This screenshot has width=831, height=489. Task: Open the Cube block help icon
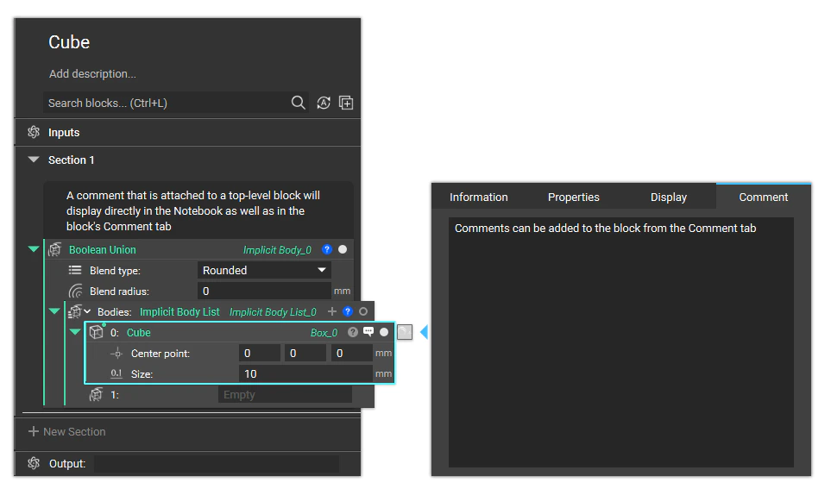tap(353, 332)
